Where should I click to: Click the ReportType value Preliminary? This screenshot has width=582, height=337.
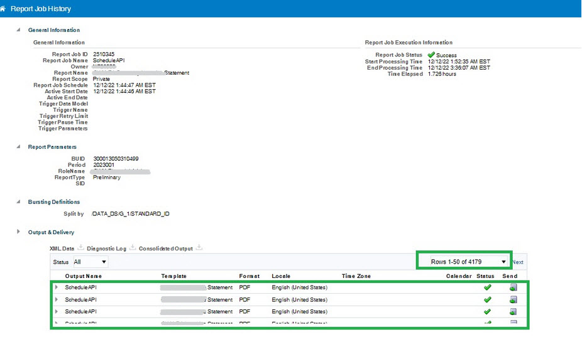[106, 178]
